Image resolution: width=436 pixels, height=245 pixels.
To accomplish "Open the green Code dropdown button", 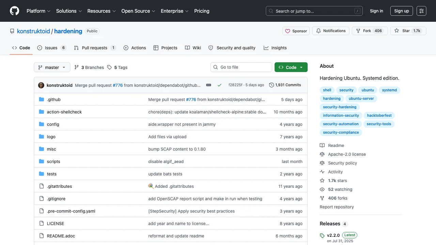I will tap(291, 67).
